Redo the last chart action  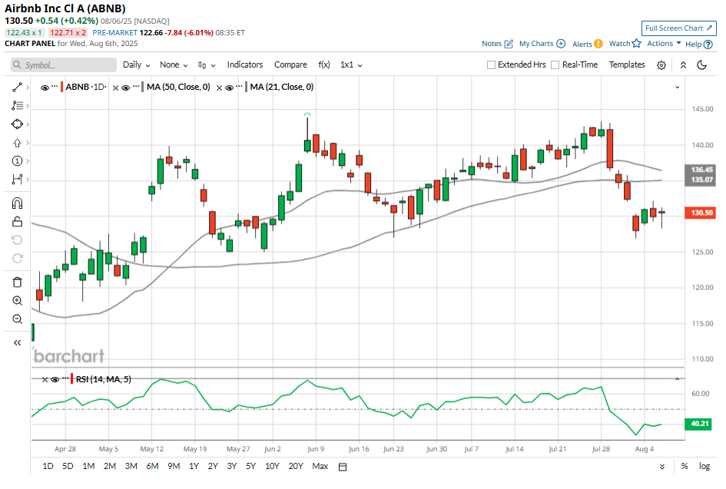[x=17, y=258]
